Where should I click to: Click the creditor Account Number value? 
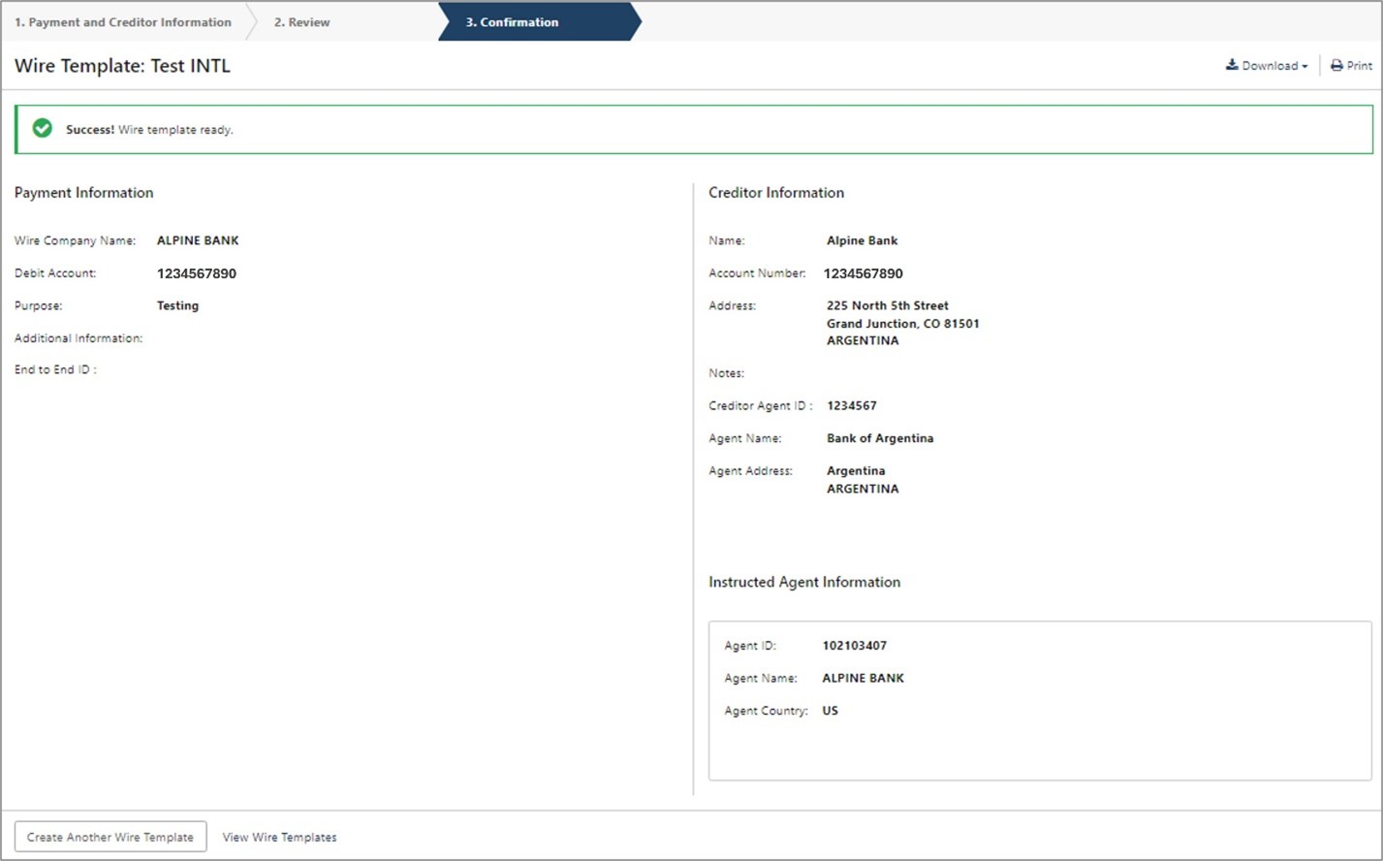coord(863,273)
